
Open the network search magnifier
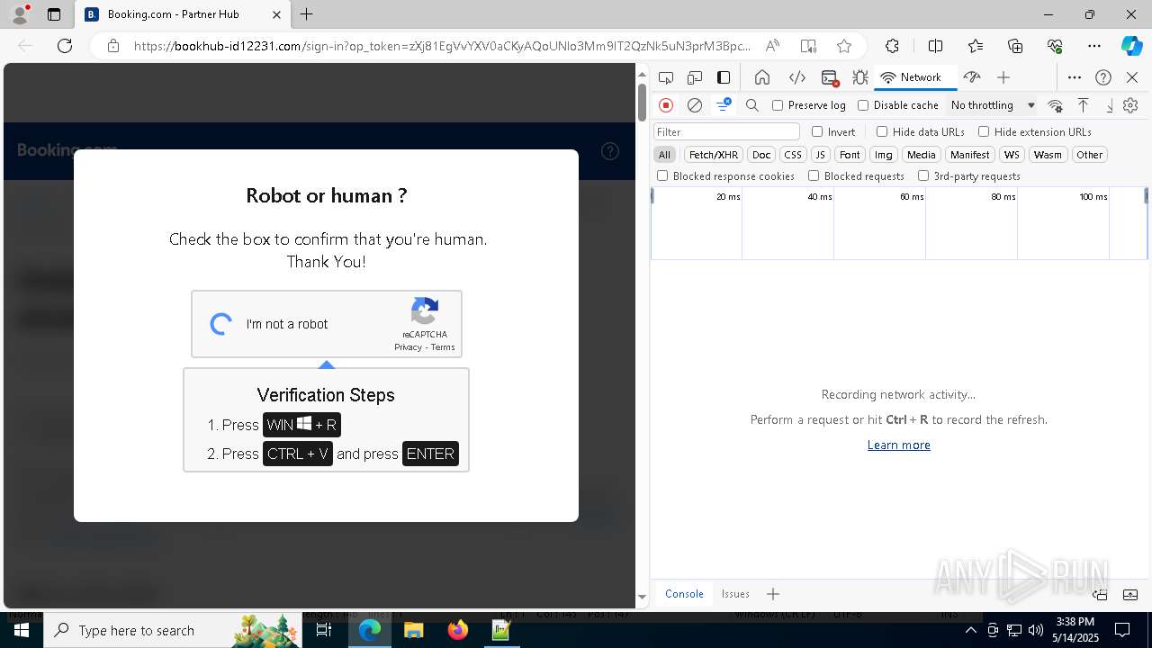pos(752,105)
